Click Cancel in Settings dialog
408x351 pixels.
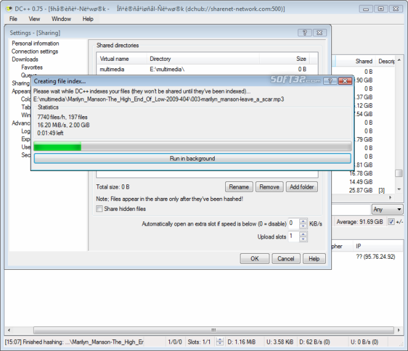point(286,258)
